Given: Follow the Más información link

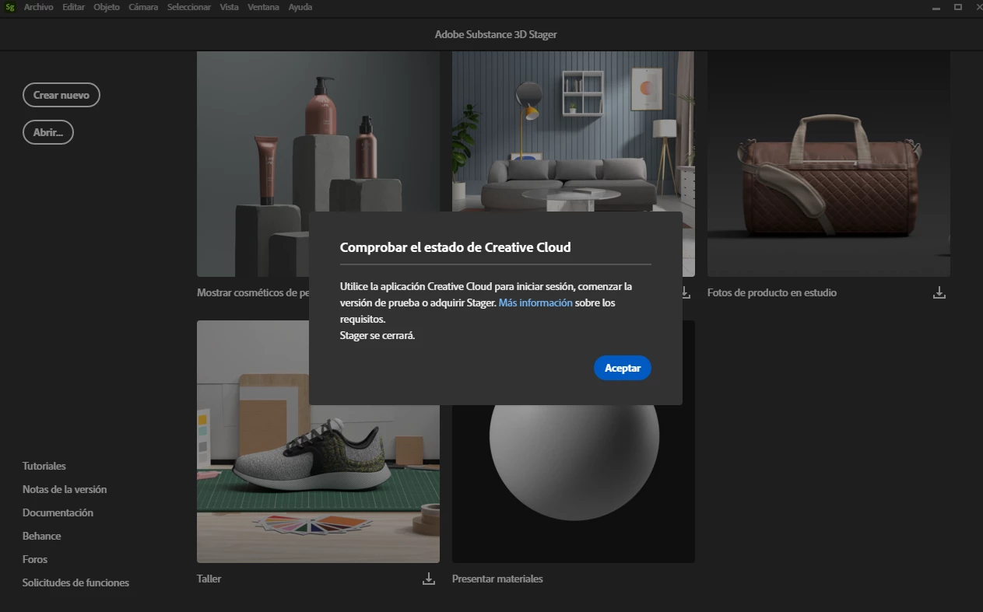Looking at the screenshot, I should [x=535, y=303].
